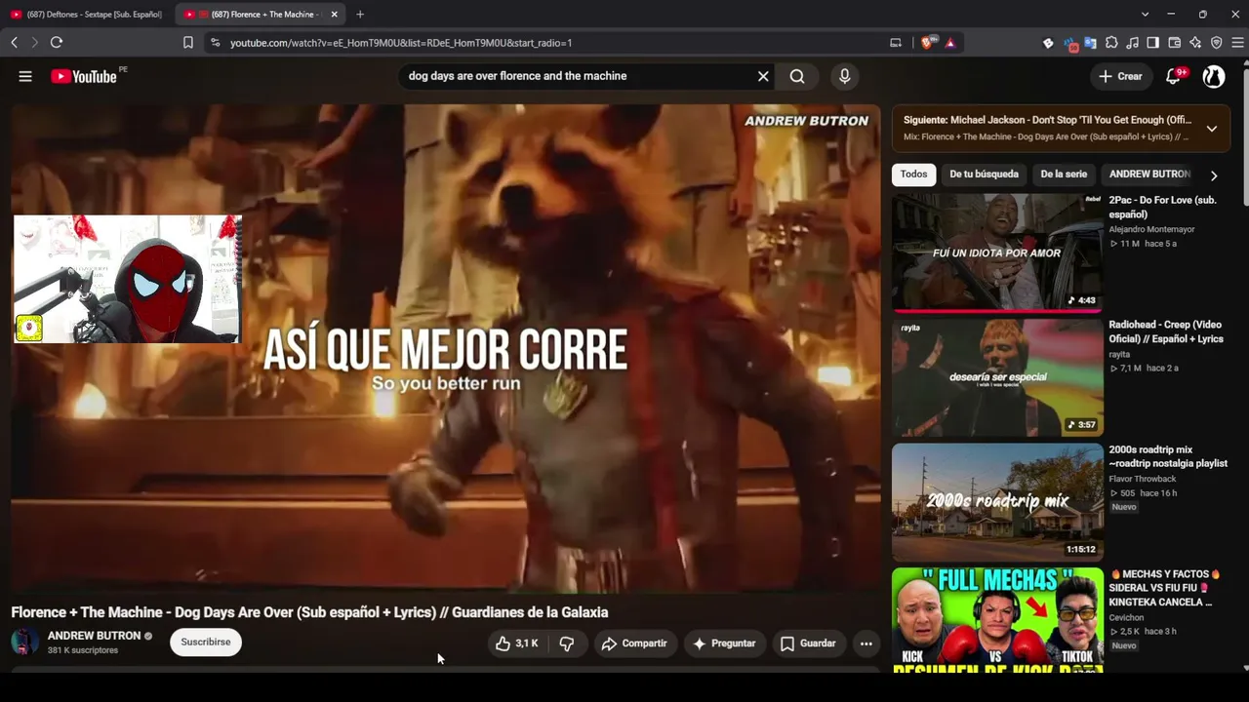Image resolution: width=1249 pixels, height=702 pixels.
Task: Bookmark this page icon
Action: [188, 43]
